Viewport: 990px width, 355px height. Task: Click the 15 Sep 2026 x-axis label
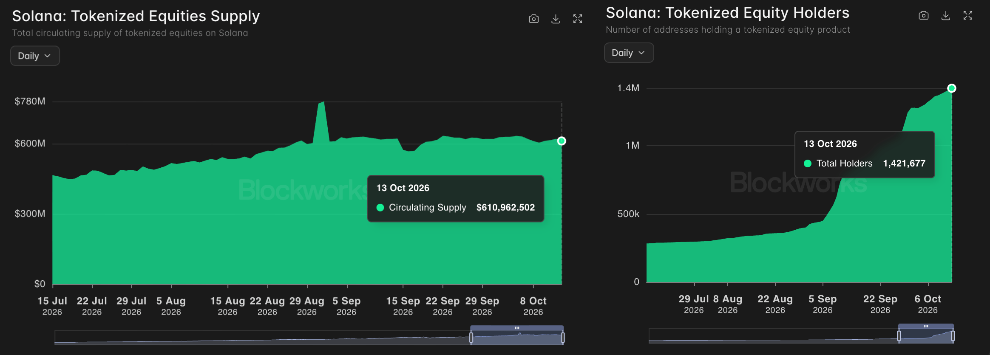coord(403,306)
